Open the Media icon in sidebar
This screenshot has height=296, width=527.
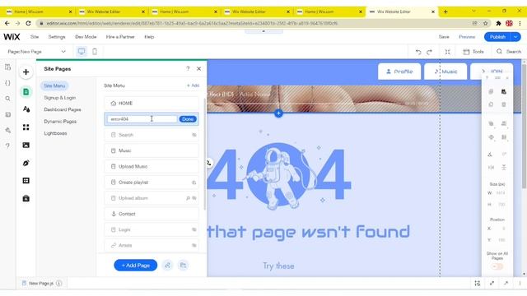tap(26, 145)
